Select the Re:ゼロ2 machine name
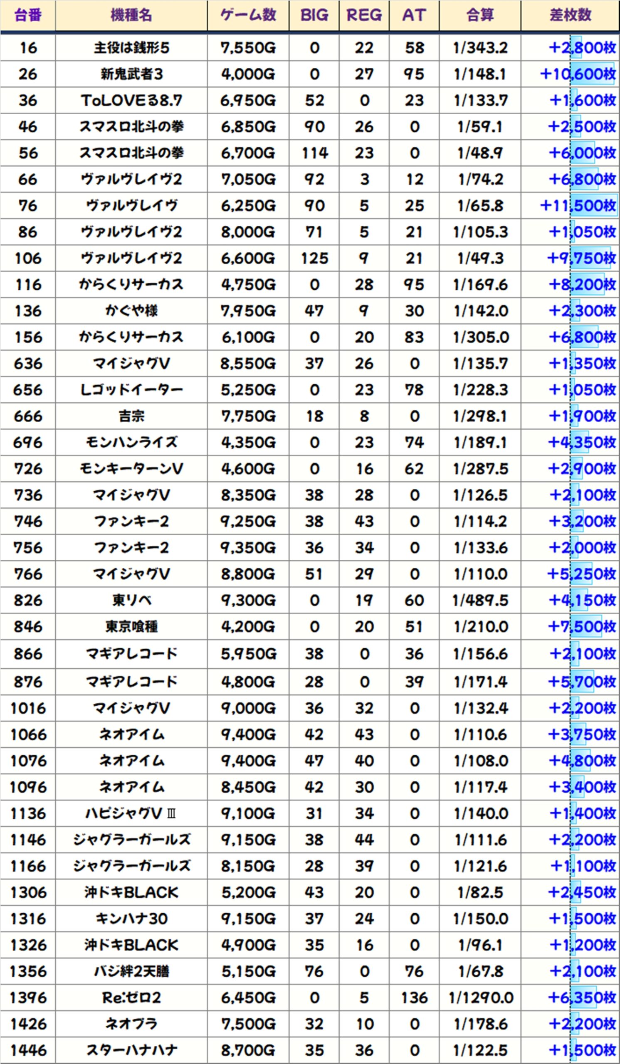Screen dimensions: 620x1064 tap(131, 998)
